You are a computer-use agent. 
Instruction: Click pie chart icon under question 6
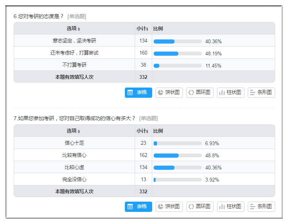click(x=161, y=92)
